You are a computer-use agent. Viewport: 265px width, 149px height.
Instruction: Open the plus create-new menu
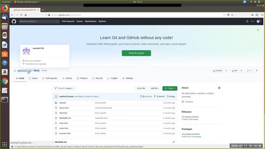point(253,21)
